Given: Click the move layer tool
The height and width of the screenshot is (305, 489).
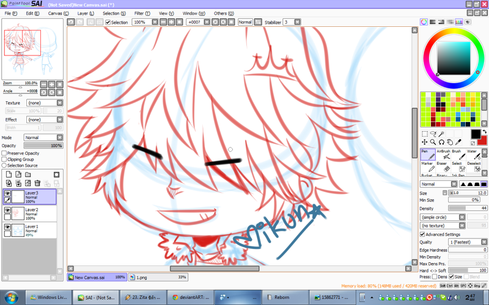Looking at the screenshot, I should (x=424, y=142).
